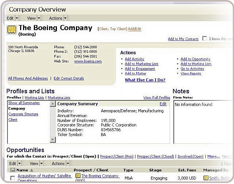Open Client profile link

pos(13,120)
